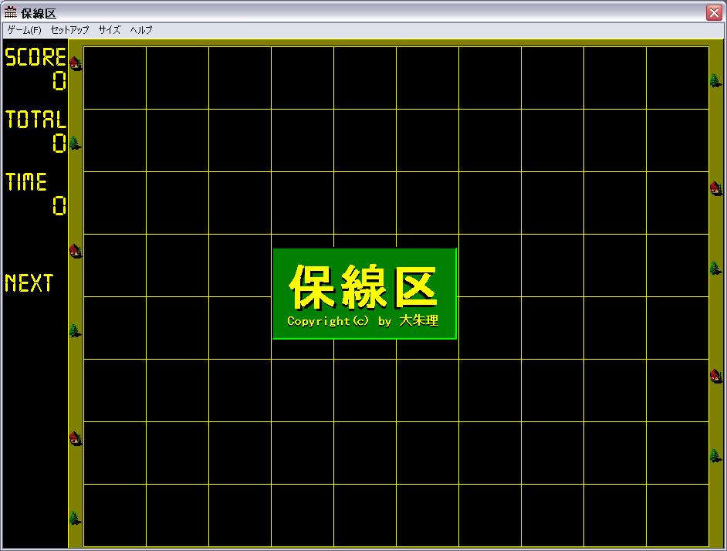Click the NEXT label
Screen dimensions: 727x551
tap(29, 282)
